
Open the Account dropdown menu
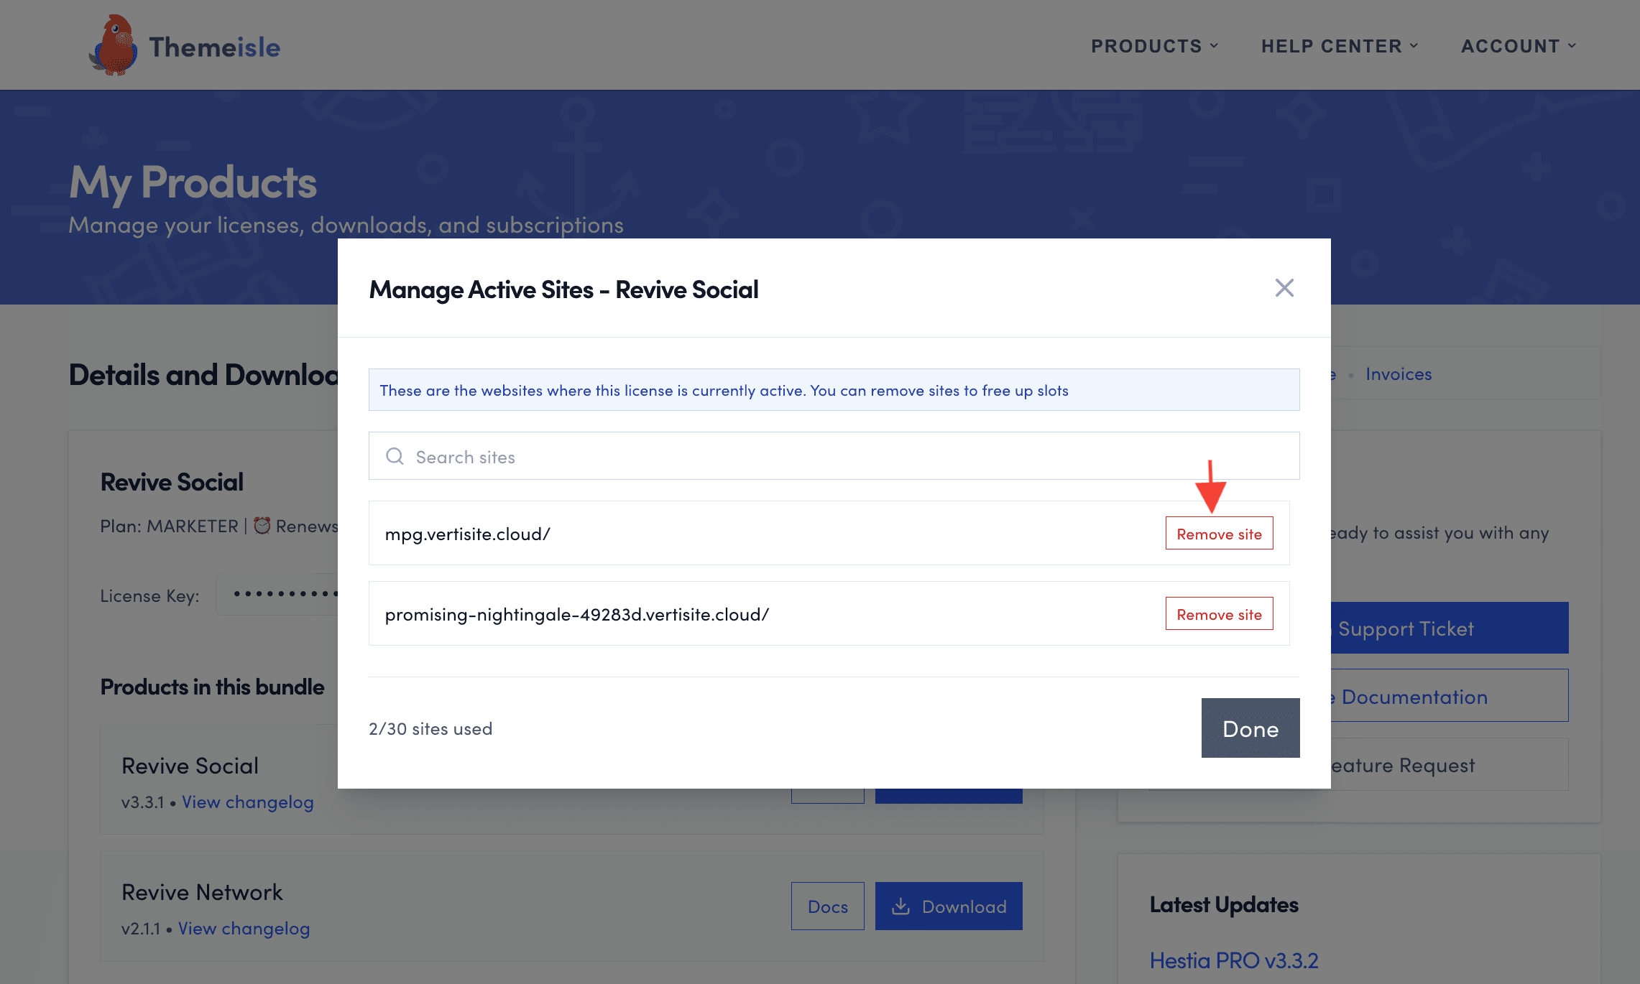(x=1518, y=46)
